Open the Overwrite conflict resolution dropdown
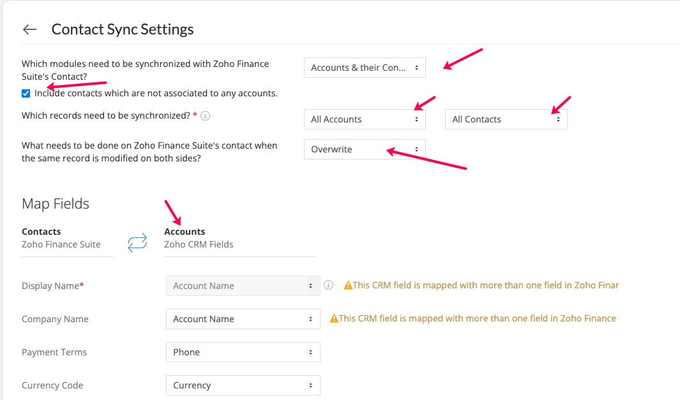 (365, 149)
